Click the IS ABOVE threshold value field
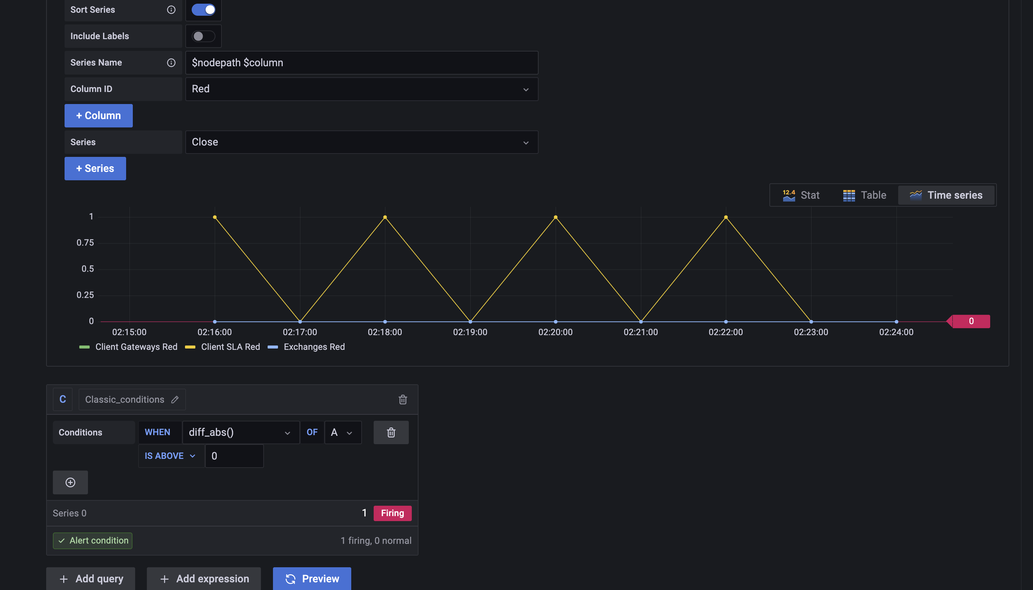Image resolution: width=1033 pixels, height=590 pixels. (234, 456)
